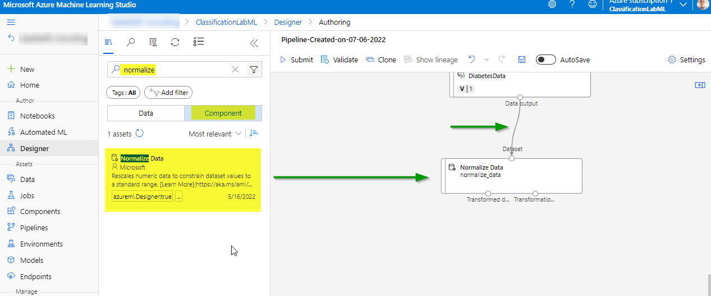711x296 pixels.
Task: Toggle the AutoSave switch
Action: point(545,60)
